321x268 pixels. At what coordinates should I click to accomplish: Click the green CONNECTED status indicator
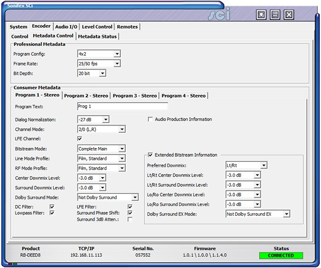click(281, 256)
